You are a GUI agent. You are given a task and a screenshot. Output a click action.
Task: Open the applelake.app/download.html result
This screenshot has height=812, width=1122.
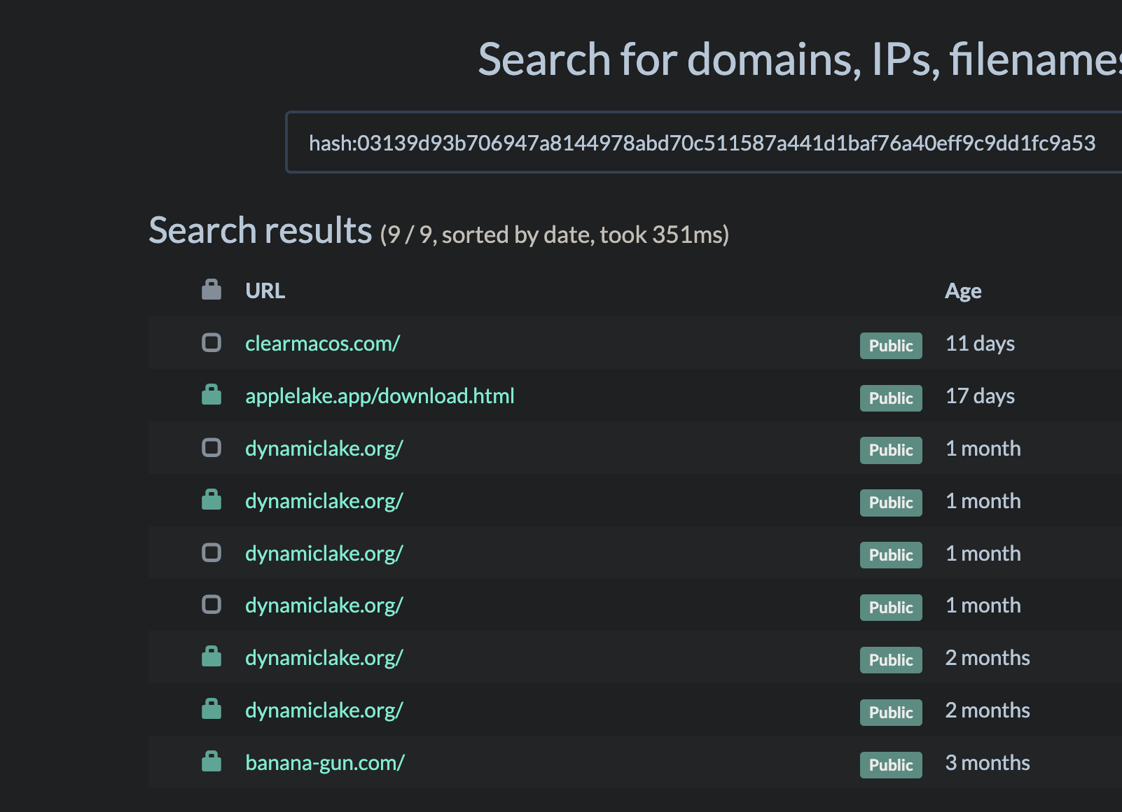pos(380,396)
